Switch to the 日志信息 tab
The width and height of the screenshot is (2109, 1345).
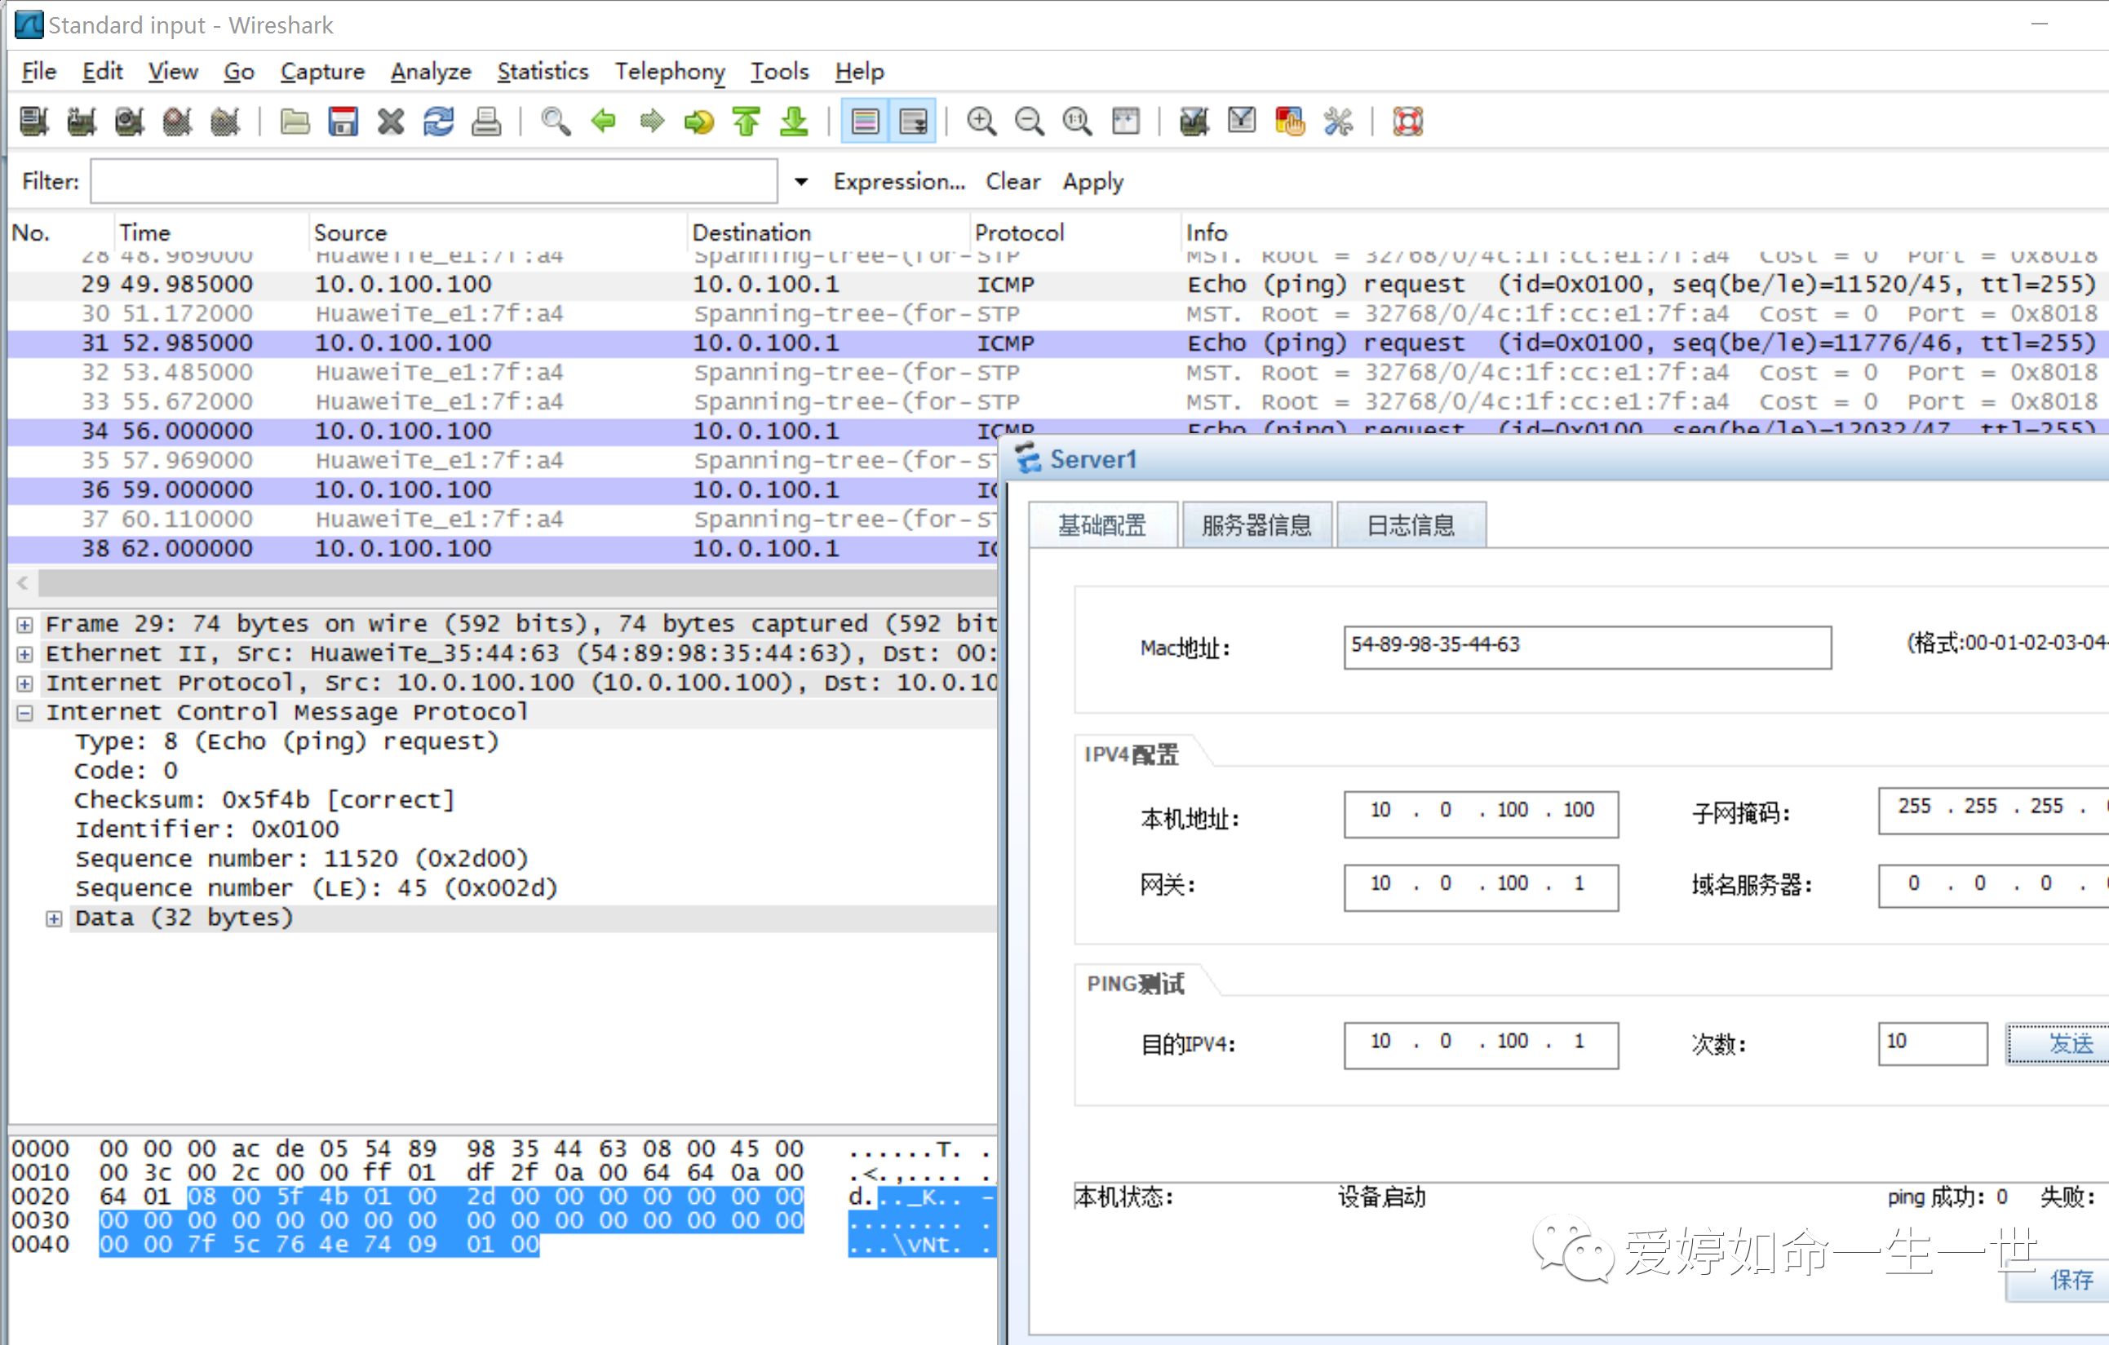tap(1410, 525)
